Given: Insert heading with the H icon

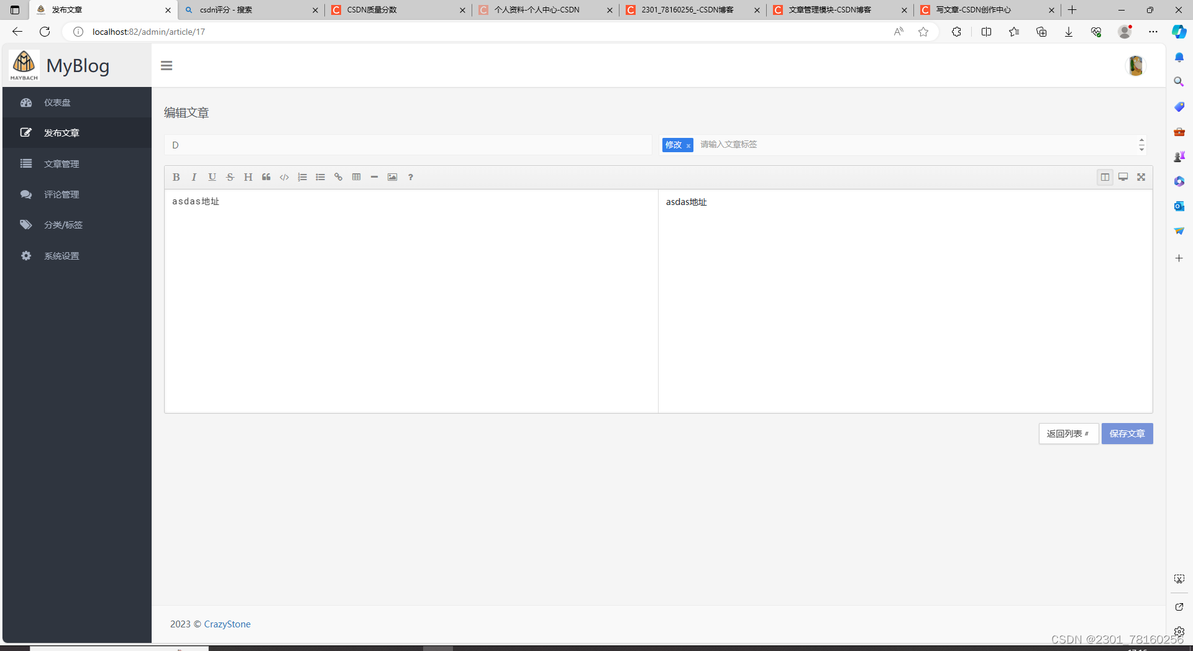Looking at the screenshot, I should 248,177.
